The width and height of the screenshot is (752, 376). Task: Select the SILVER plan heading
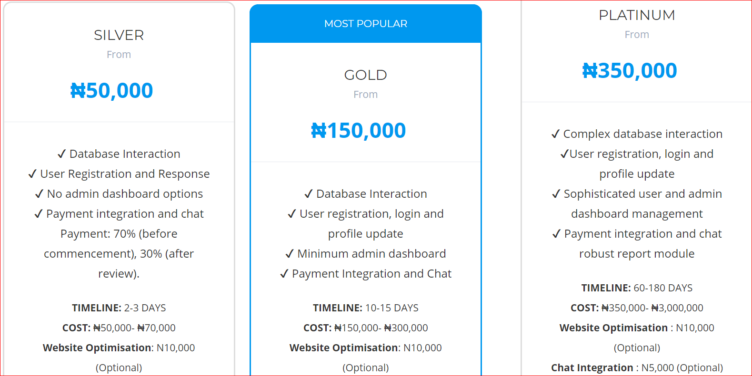[x=119, y=35]
